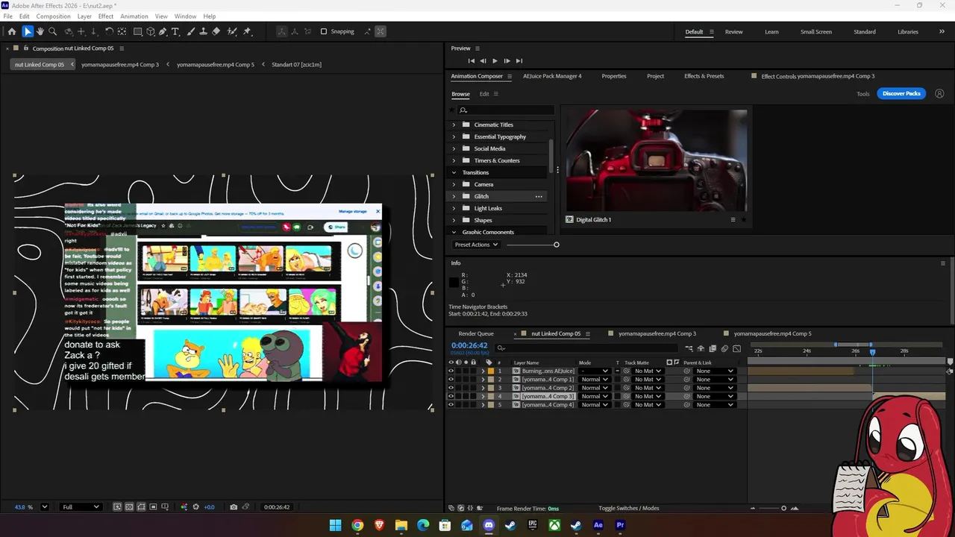
Task: Click Tools link in Animation Composer
Action: 862,94
